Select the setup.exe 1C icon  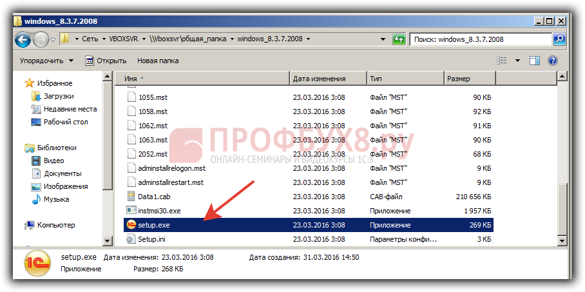pyautogui.click(x=131, y=225)
